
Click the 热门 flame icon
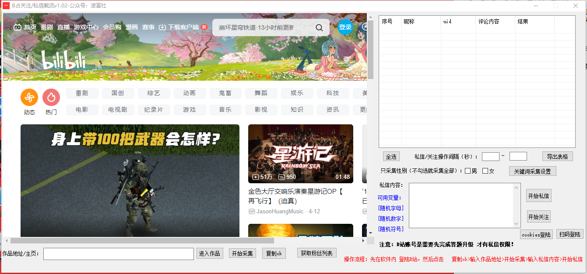51,98
